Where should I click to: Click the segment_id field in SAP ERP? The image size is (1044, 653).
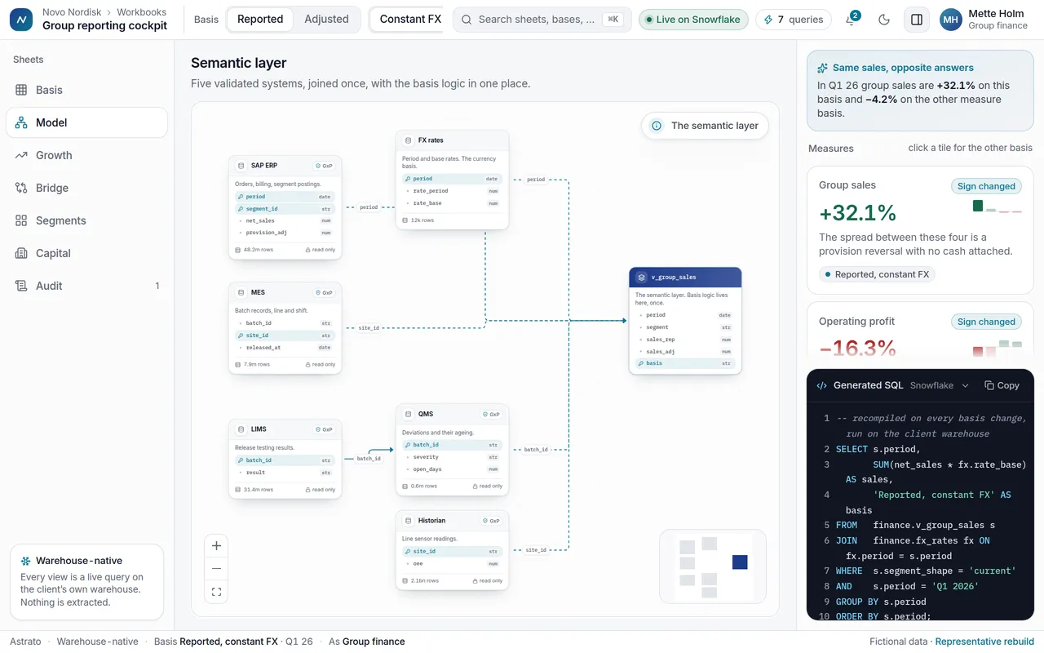(x=285, y=209)
